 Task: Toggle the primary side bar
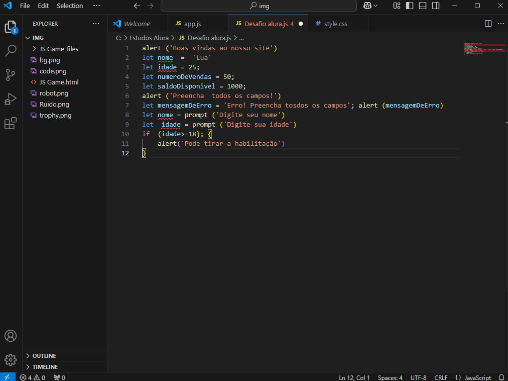(x=410, y=6)
